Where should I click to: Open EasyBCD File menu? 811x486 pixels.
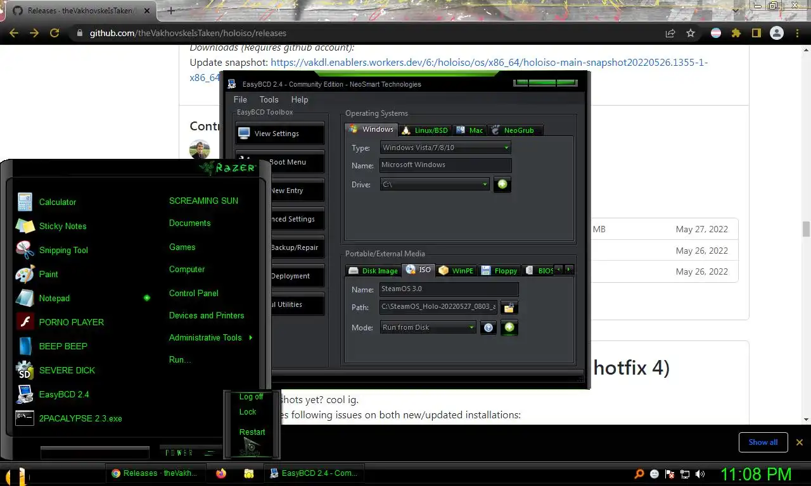[240, 99]
